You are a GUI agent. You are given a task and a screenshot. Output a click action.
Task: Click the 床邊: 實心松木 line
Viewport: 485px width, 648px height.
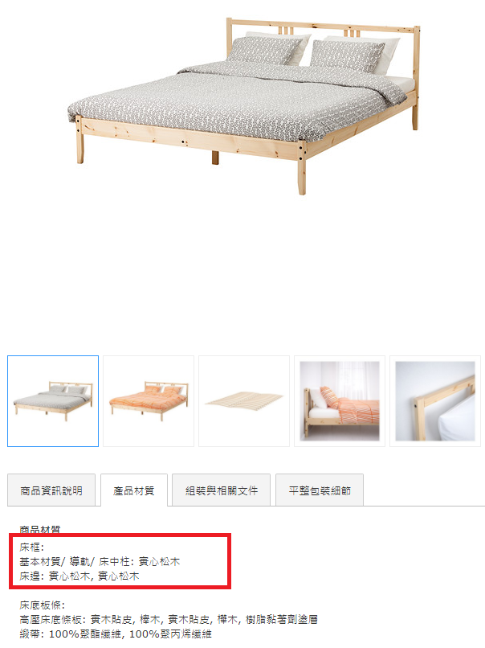click(79, 576)
